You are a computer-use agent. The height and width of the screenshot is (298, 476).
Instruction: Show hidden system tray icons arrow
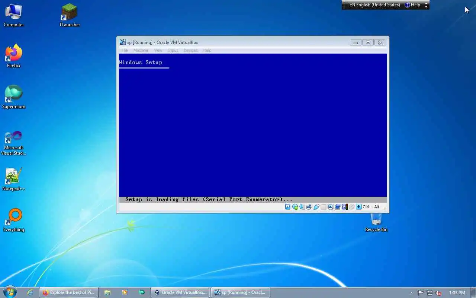coord(411,293)
